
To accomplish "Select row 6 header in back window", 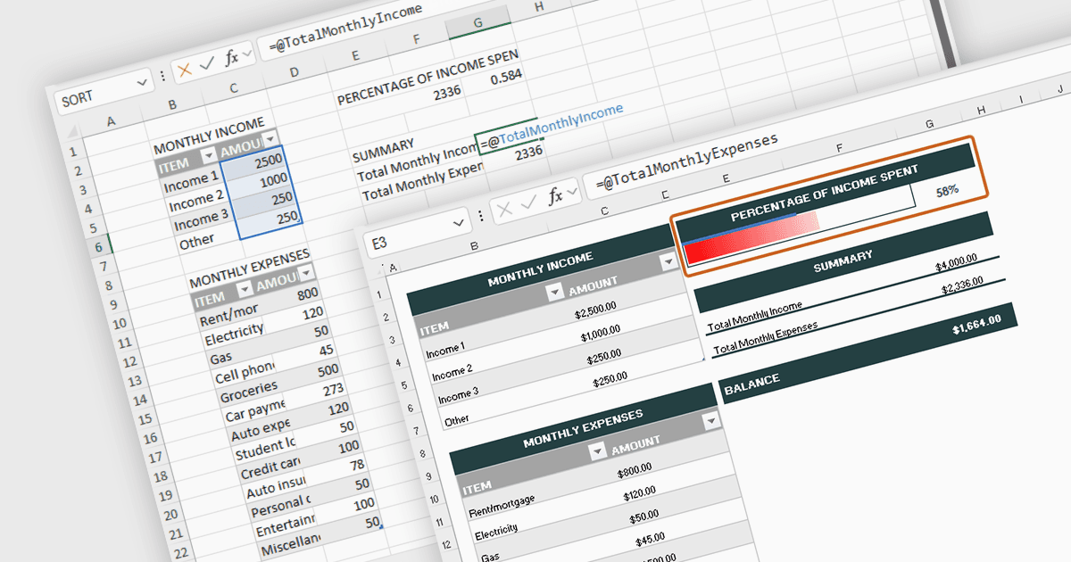I will pyautogui.click(x=97, y=245).
